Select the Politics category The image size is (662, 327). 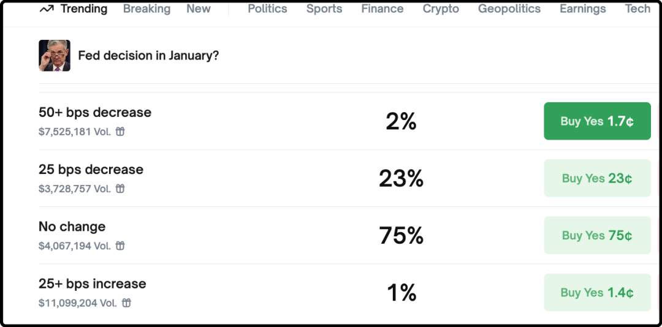coord(267,9)
